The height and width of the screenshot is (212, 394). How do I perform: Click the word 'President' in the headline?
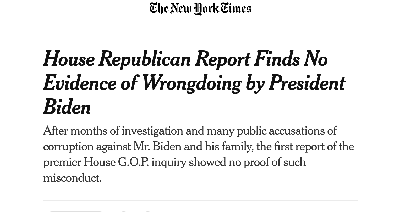[307, 83]
